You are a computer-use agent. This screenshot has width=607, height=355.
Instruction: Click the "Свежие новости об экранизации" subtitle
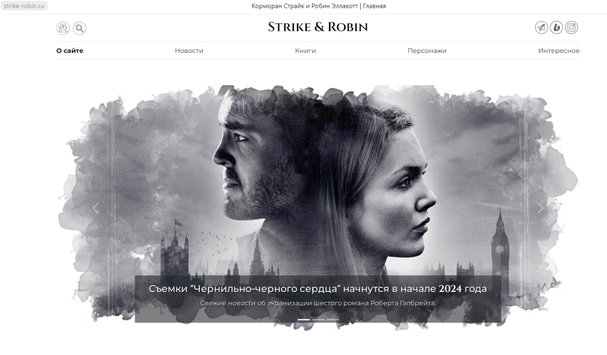(318, 303)
